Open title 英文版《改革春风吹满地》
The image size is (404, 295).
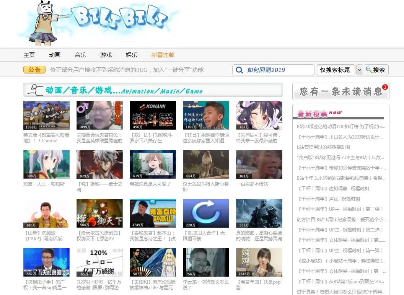click(46, 138)
